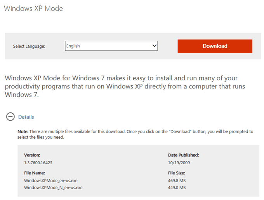Click the Version: field label

[33, 155]
